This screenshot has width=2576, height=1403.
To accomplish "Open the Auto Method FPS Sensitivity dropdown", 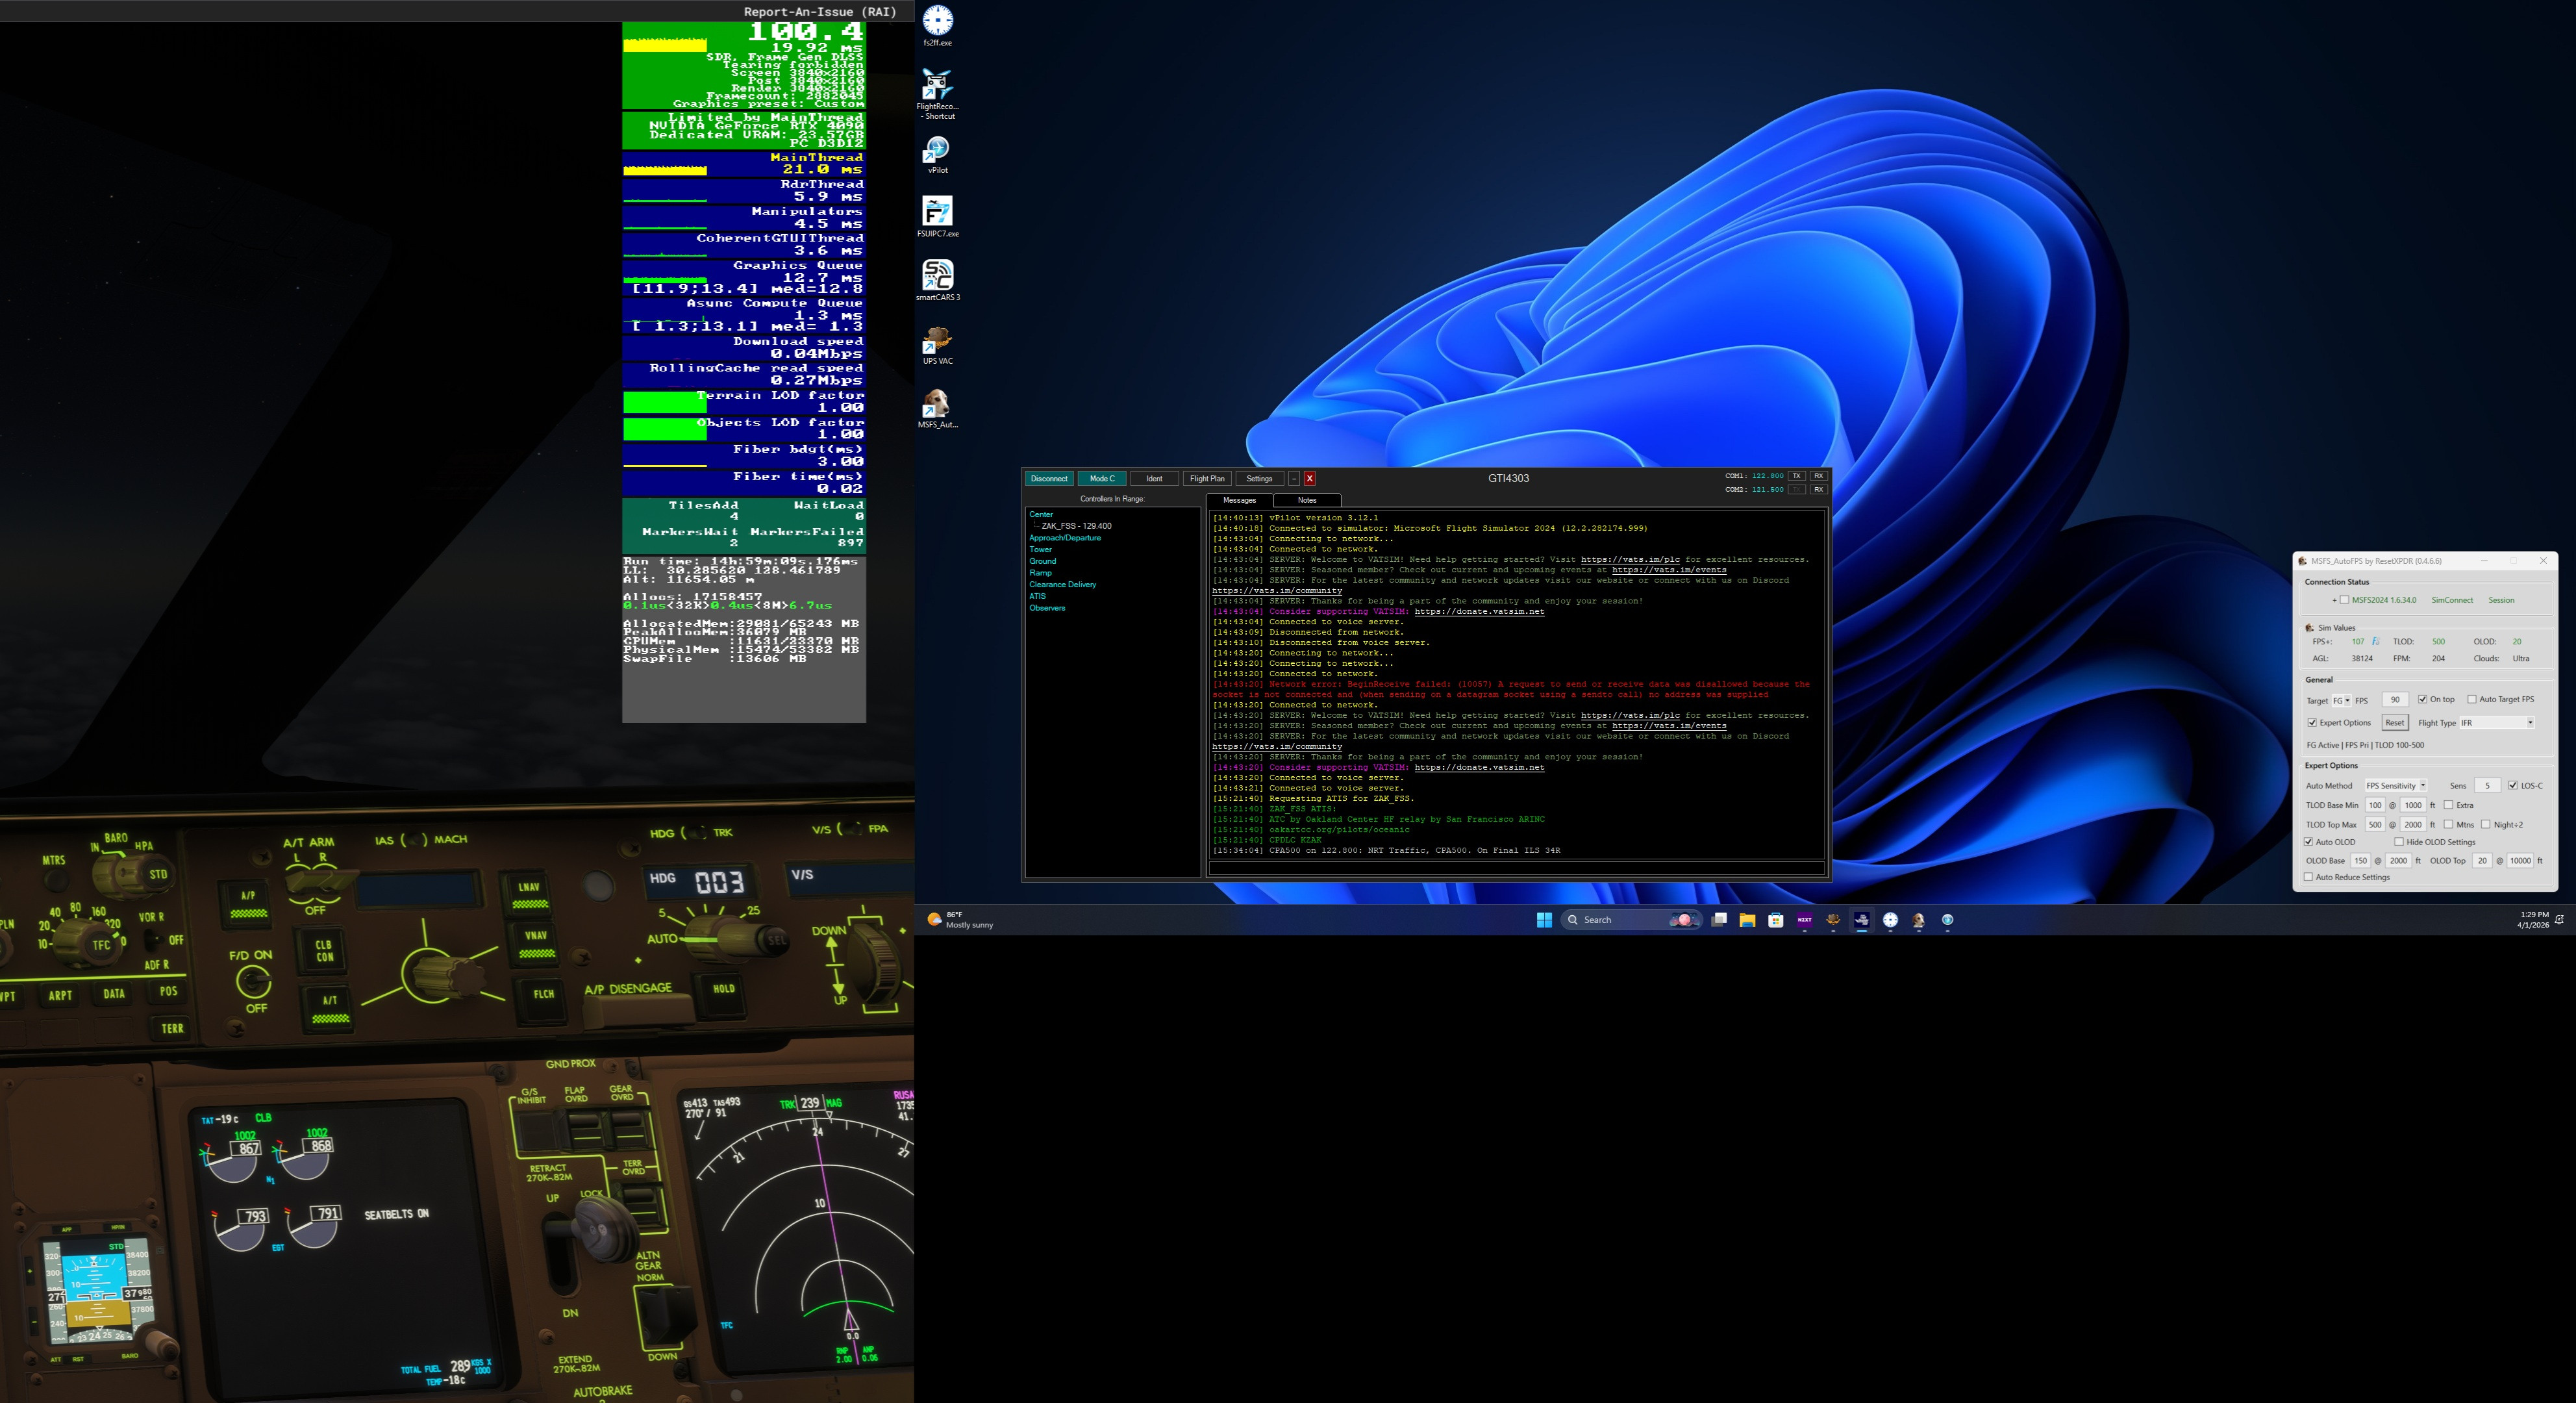I will [x=2396, y=786].
